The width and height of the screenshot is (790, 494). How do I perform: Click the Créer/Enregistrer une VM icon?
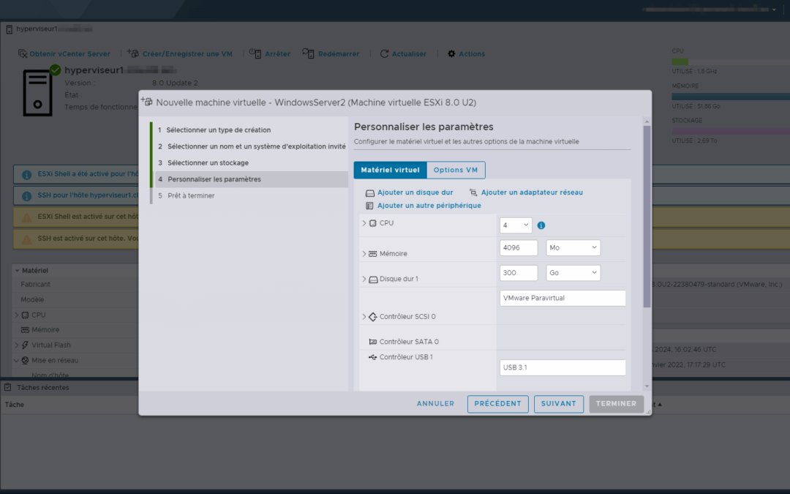tap(133, 53)
